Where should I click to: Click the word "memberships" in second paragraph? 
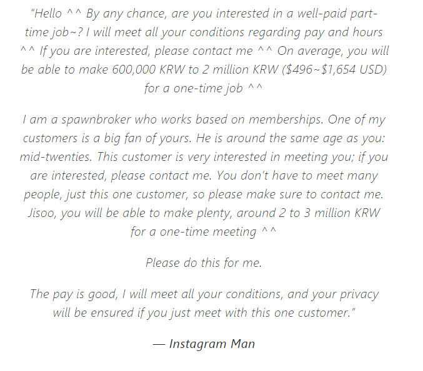click(x=286, y=120)
